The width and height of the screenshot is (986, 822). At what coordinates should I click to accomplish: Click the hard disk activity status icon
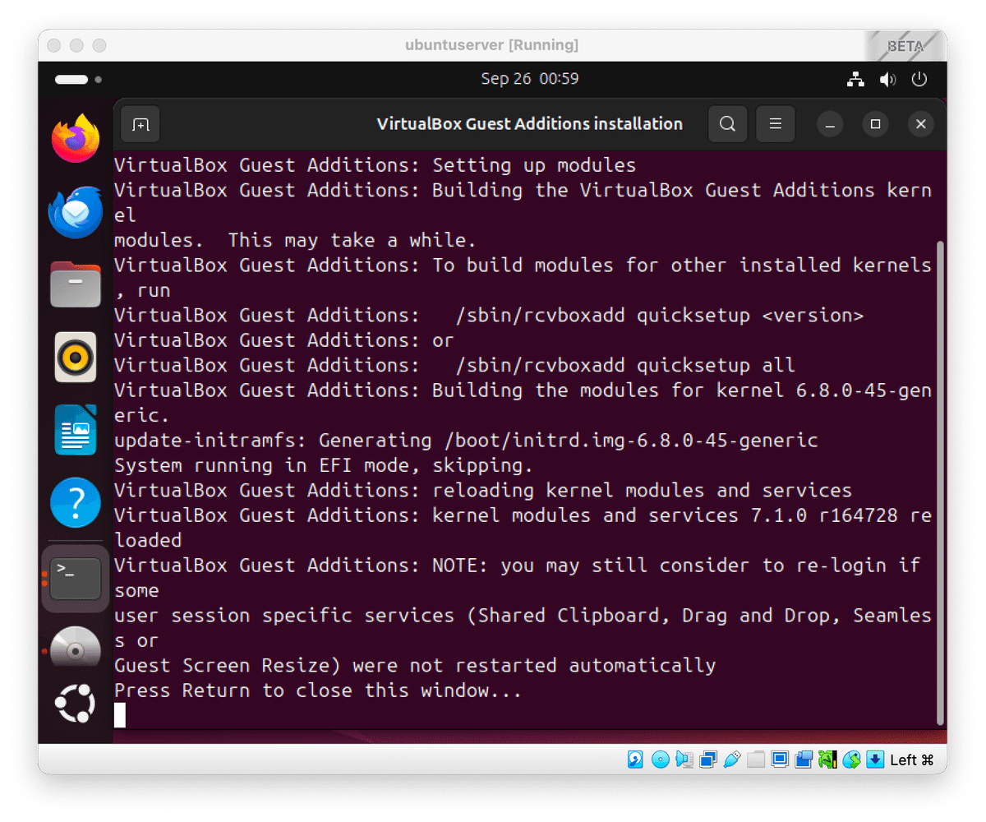pos(636,760)
